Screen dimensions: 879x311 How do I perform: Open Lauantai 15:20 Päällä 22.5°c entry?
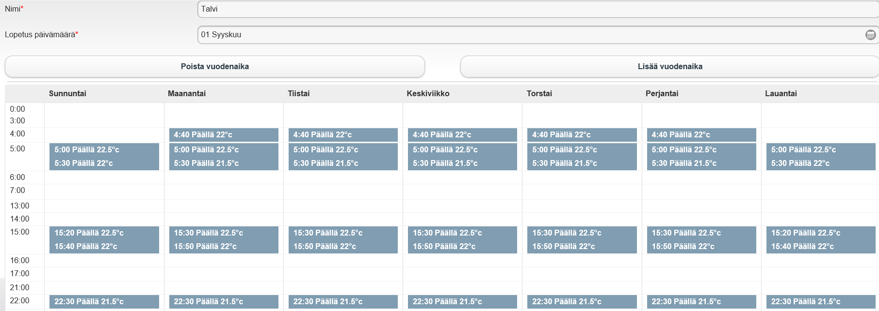pos(821,233)
